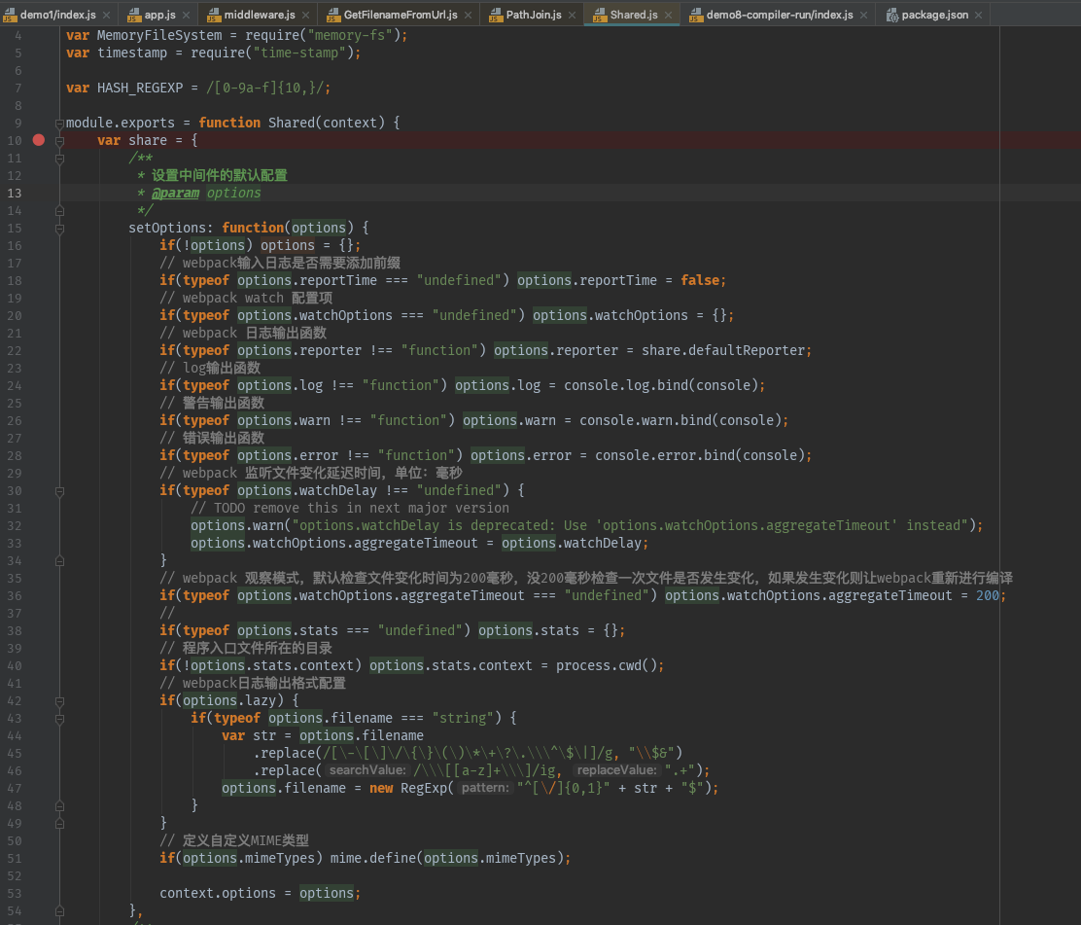Collapse the options.lazy block at line 42

(x=60, y=701)
